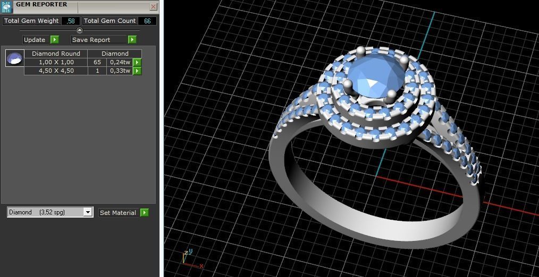539x277 pixels.
Task: Click the Update label button
Action: pos(35,40)
